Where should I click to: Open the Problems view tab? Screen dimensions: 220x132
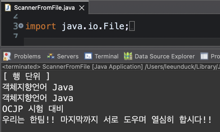[x=22, y=57]
